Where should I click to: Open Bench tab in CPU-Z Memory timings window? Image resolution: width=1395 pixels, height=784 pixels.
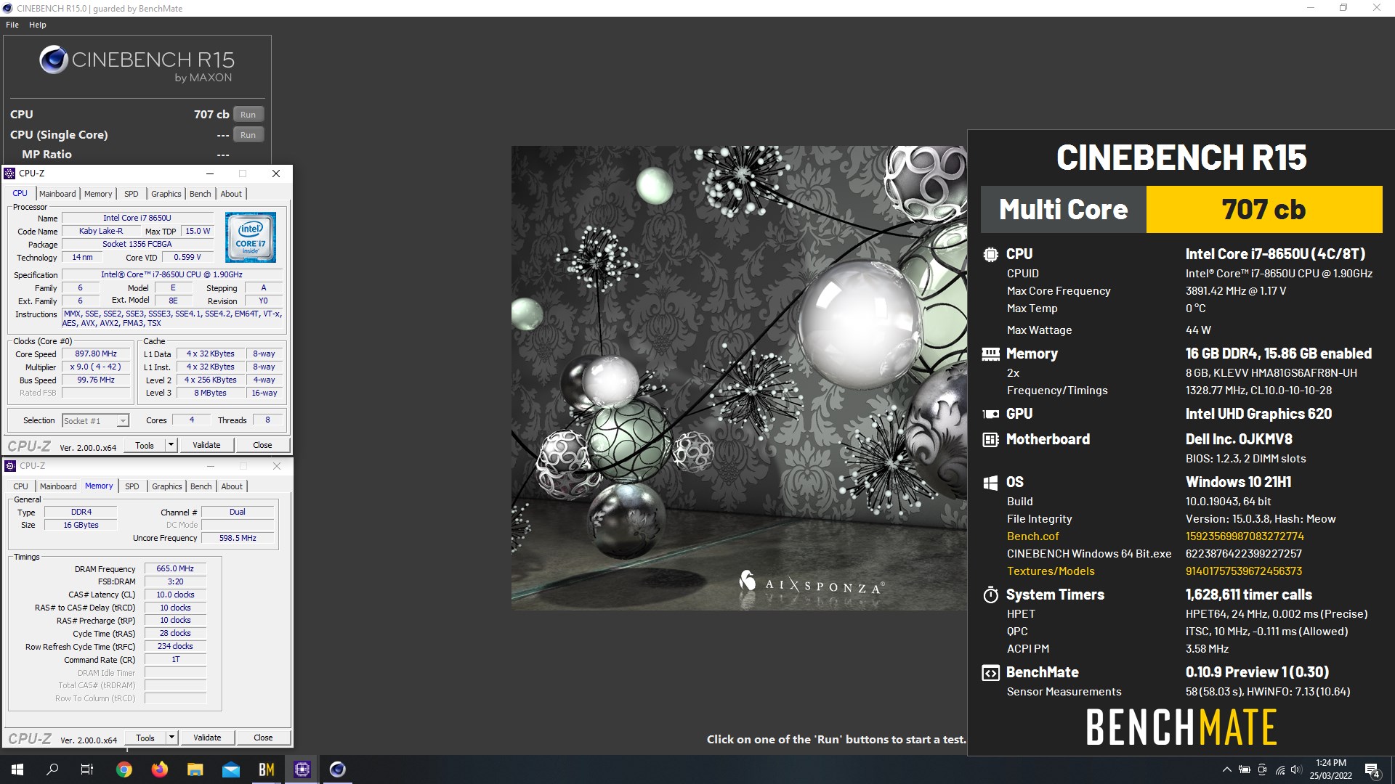pos(201,486)
